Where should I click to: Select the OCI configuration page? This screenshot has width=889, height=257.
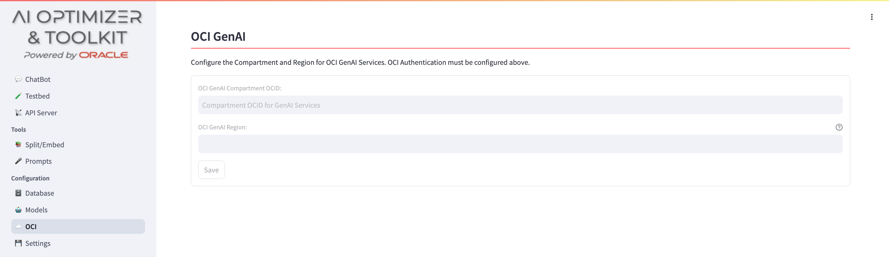point(78,226)
